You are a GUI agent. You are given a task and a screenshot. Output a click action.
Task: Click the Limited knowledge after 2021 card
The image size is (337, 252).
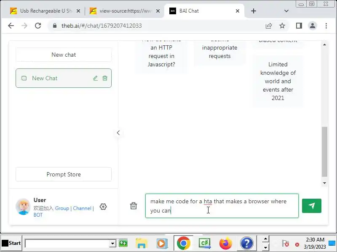coord(278,81)
